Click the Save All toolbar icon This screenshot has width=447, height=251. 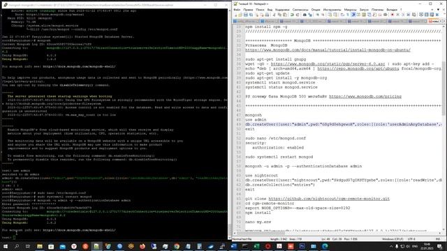pyautogui.click(x=251, y=15)
